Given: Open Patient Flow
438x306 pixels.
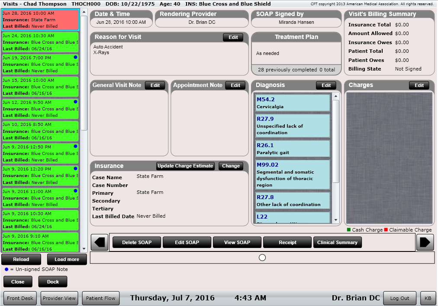Looking at the screenshot, I should [x=101, y=298].
